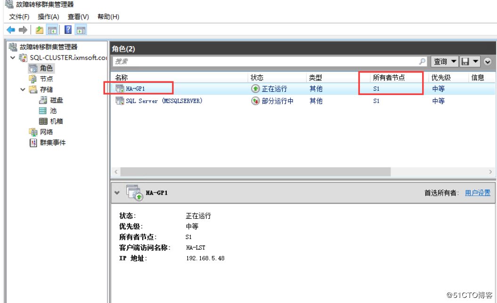
Task: Click the Forward arrow toolbar icon
Action: (x=23, y=30)
